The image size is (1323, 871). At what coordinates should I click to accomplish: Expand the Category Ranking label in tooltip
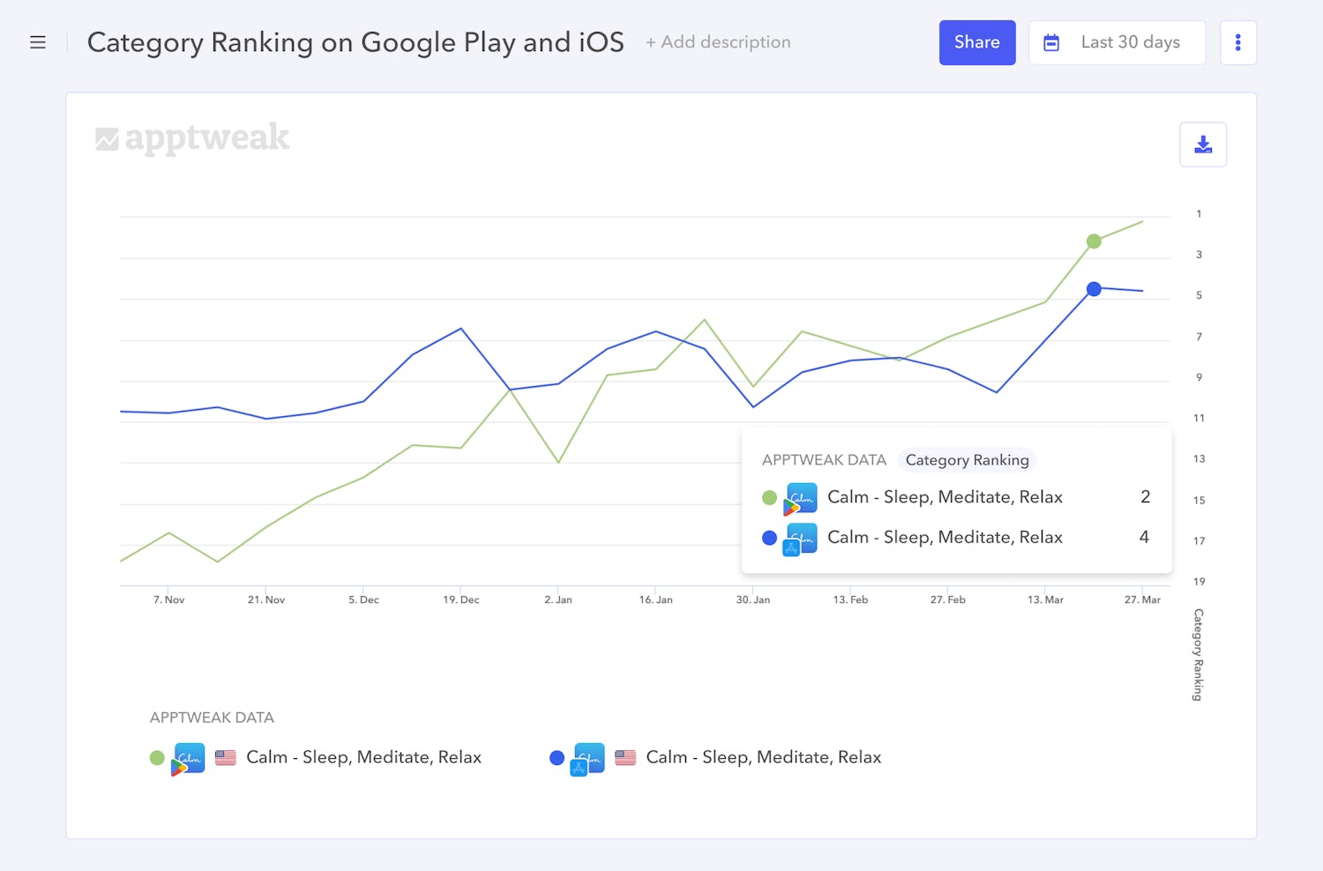click(967, 459)
